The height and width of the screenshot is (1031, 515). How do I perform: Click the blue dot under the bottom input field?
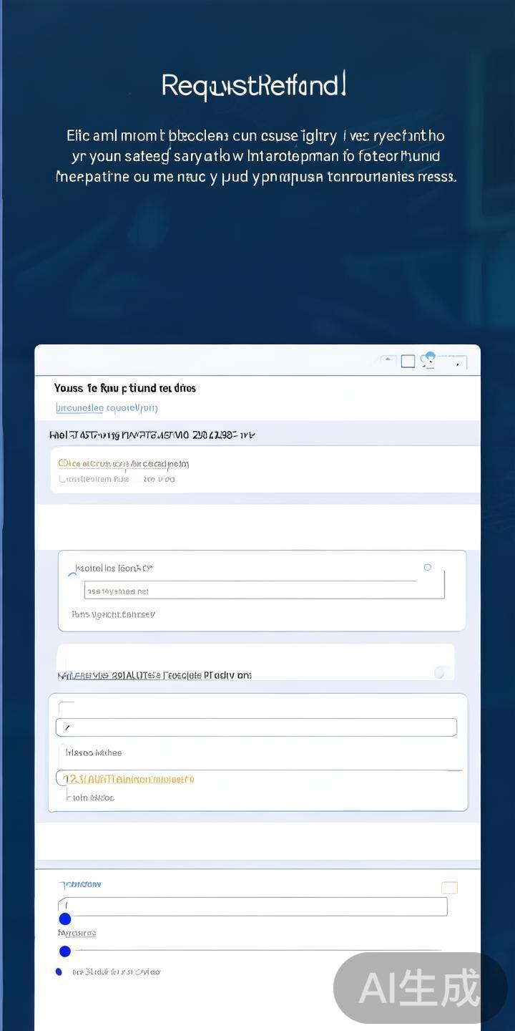pyautogui.click(x=65, y=919)
